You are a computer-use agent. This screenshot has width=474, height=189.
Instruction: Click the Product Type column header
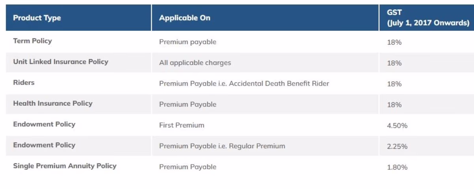37,18
